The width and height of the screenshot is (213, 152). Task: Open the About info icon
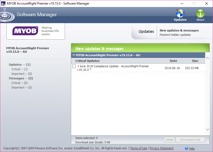click(x=200, y=13)
